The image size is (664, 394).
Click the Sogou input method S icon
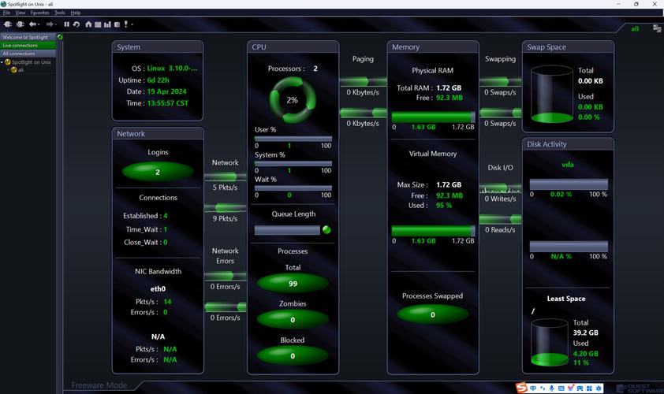tap(521, 387)
